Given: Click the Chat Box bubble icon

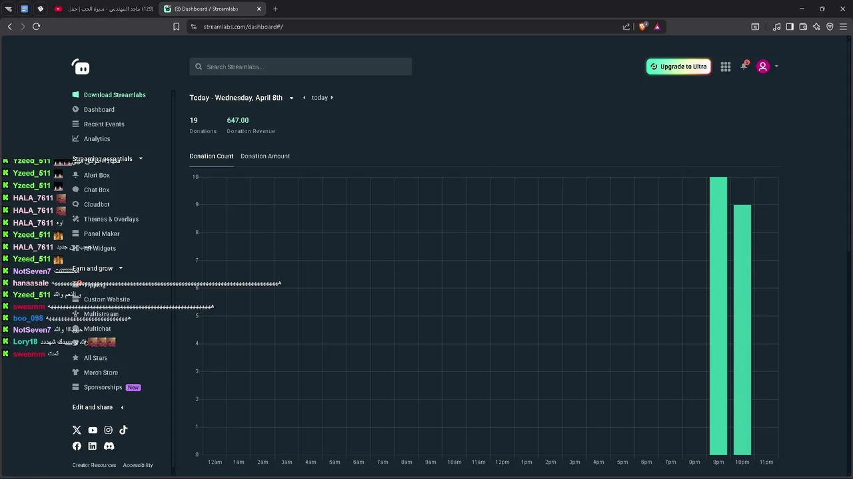Looking at the screenshot, I should [75, 190].
